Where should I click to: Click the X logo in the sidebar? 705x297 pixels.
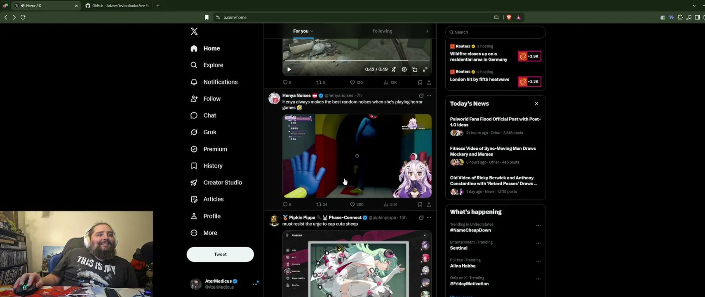194,31
